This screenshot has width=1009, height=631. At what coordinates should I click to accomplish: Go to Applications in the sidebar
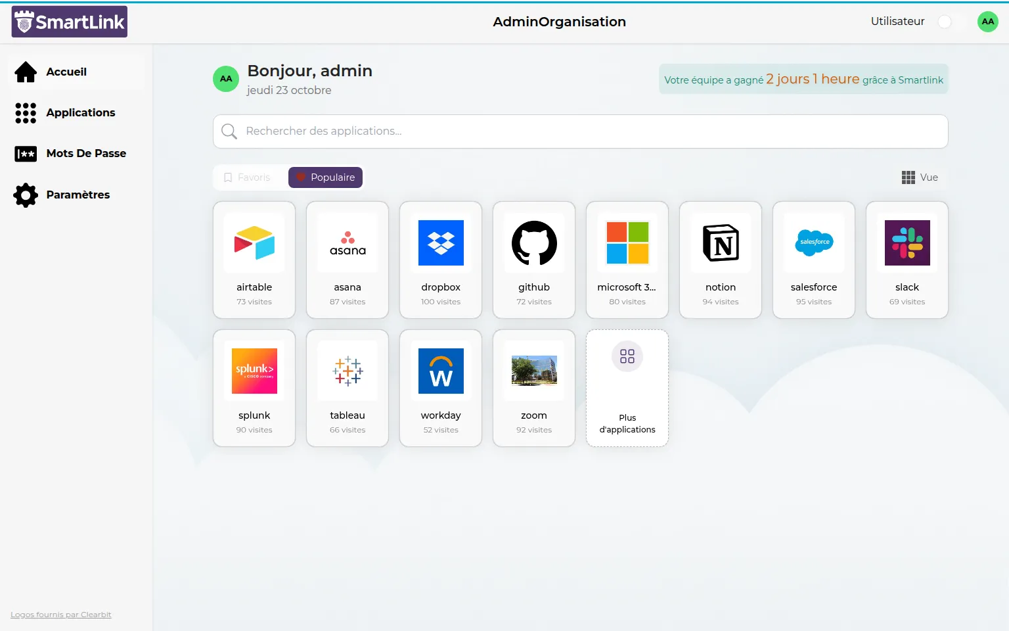point(80,113)
